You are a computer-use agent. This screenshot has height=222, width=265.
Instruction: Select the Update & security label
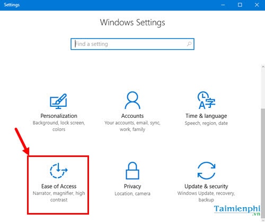[x=206, y=186]
